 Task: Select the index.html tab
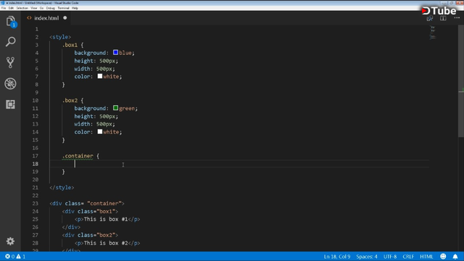(46, 18)
